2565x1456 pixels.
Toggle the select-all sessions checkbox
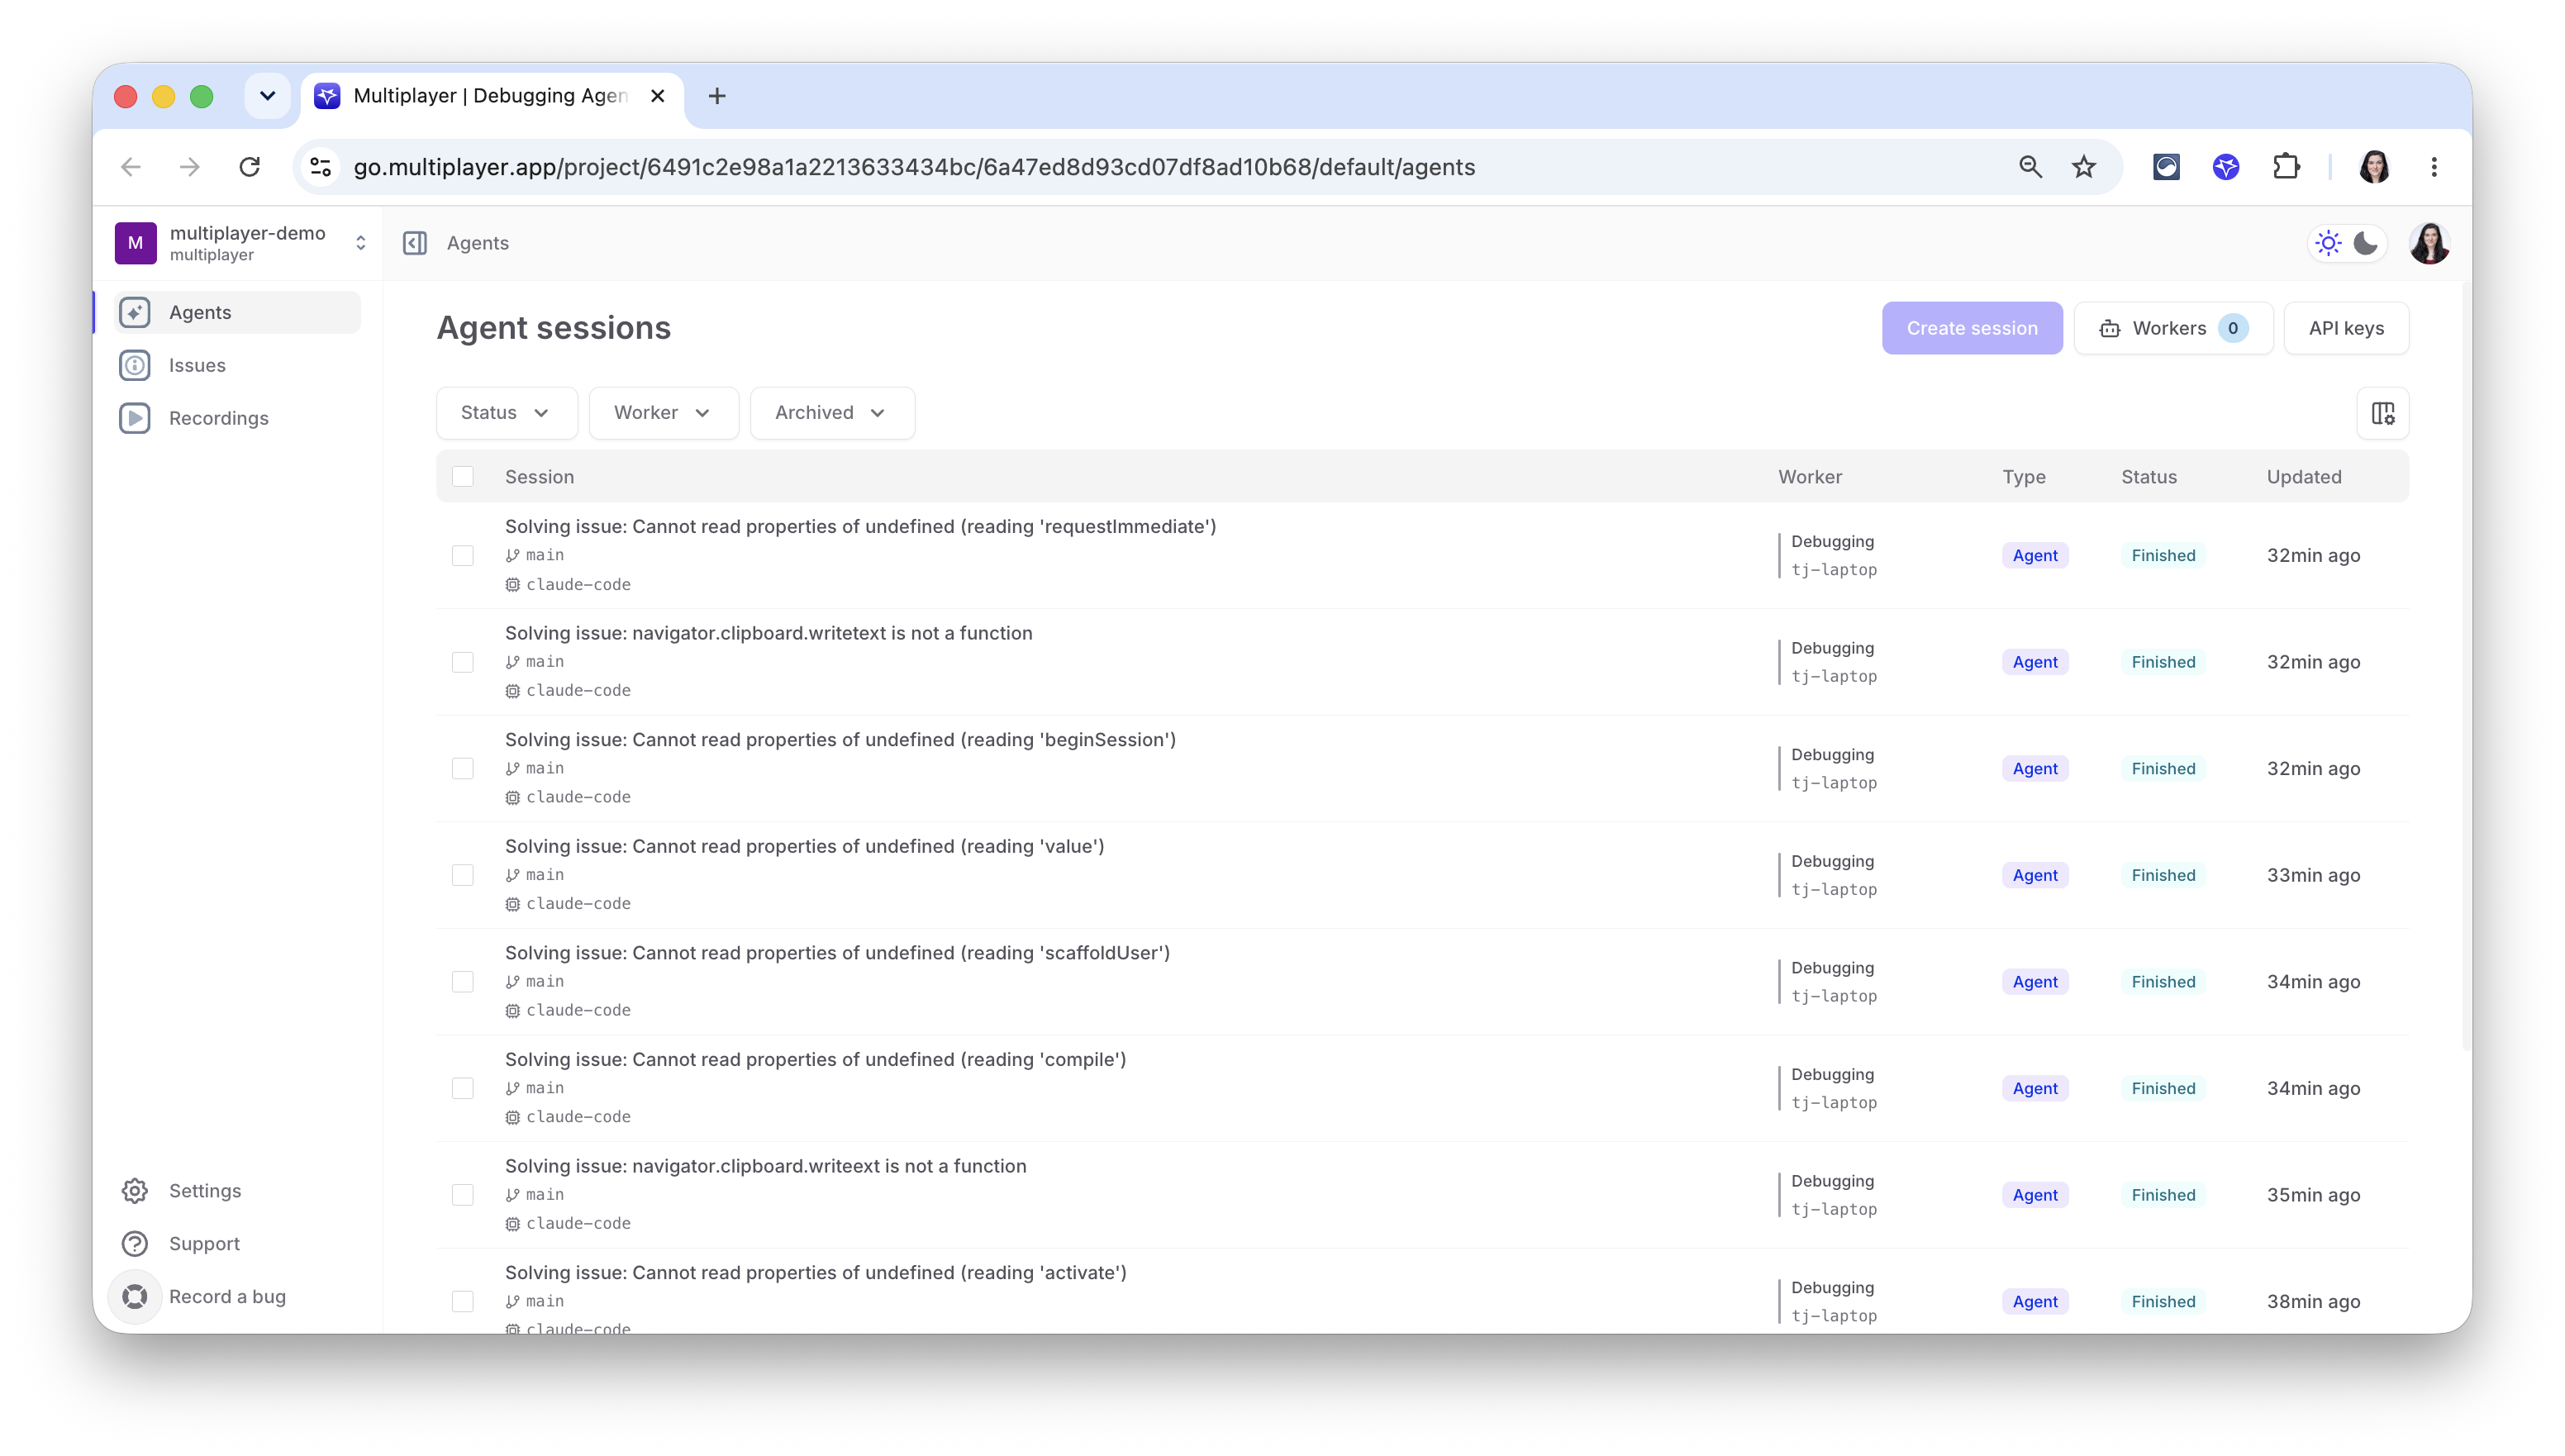(463, 477)
